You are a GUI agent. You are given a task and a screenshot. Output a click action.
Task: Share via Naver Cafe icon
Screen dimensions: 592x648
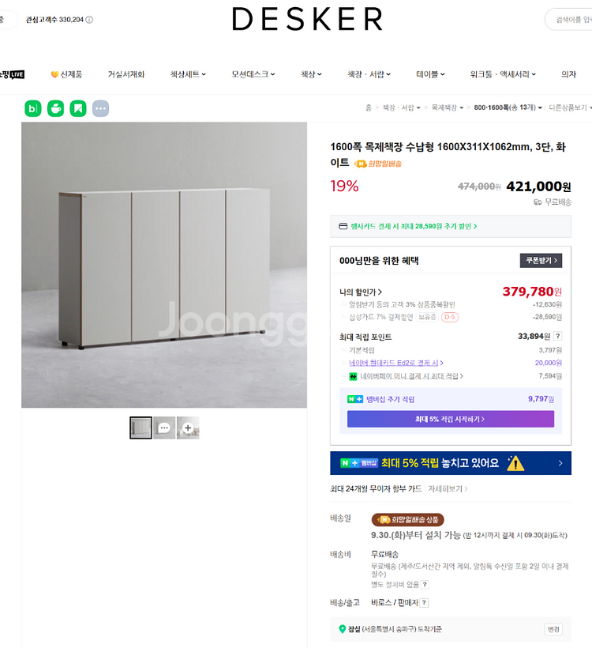pos(56,109)
